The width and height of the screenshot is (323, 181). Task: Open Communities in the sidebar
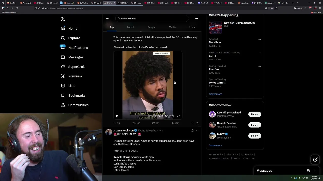[x=75, y=105]
